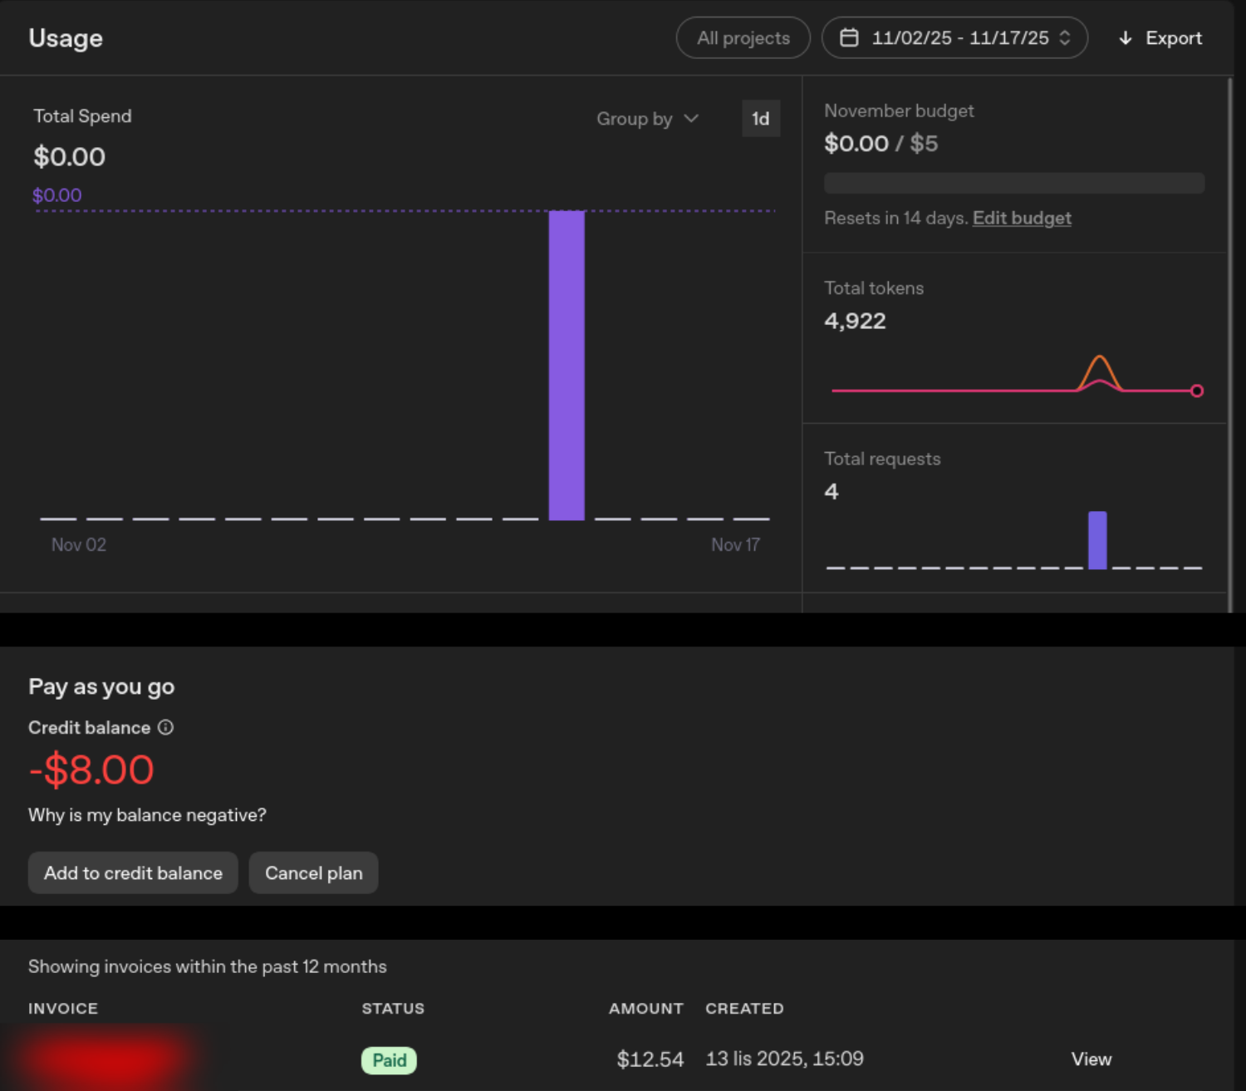Open the Edit budget link

(1022, 218)
